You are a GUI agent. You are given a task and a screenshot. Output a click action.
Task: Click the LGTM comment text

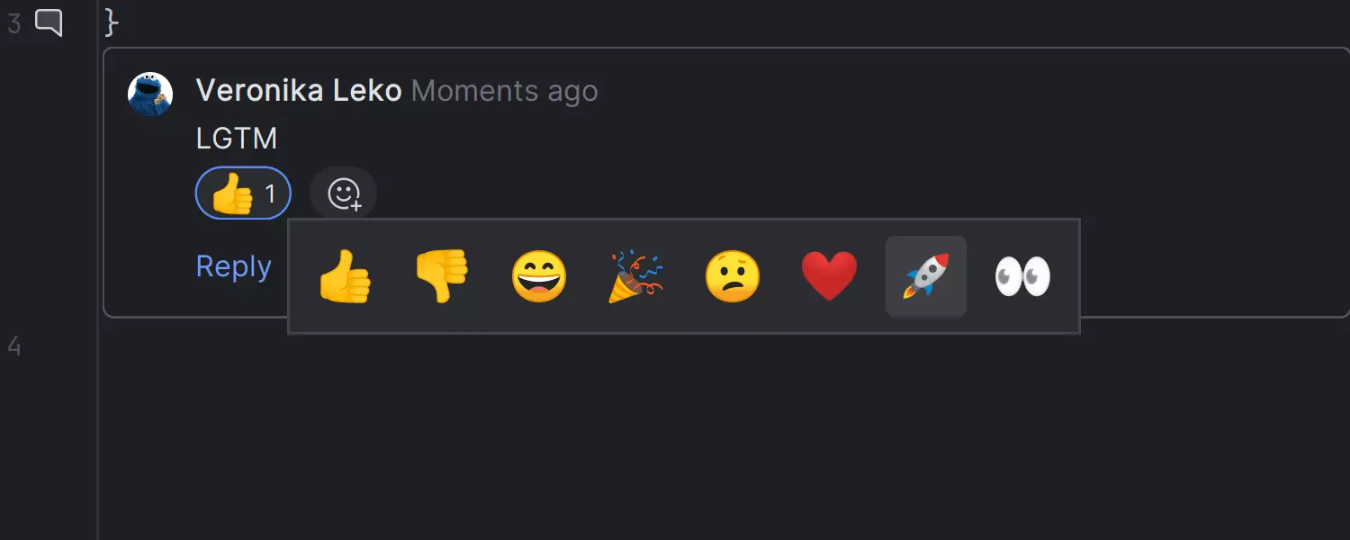(x=237, y=139)
